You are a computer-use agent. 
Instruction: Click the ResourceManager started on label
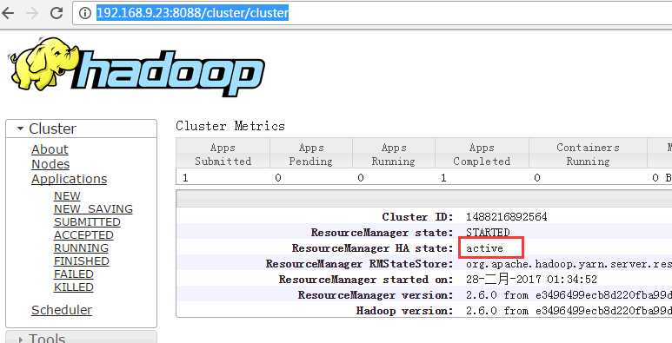[x=366, y=280]
